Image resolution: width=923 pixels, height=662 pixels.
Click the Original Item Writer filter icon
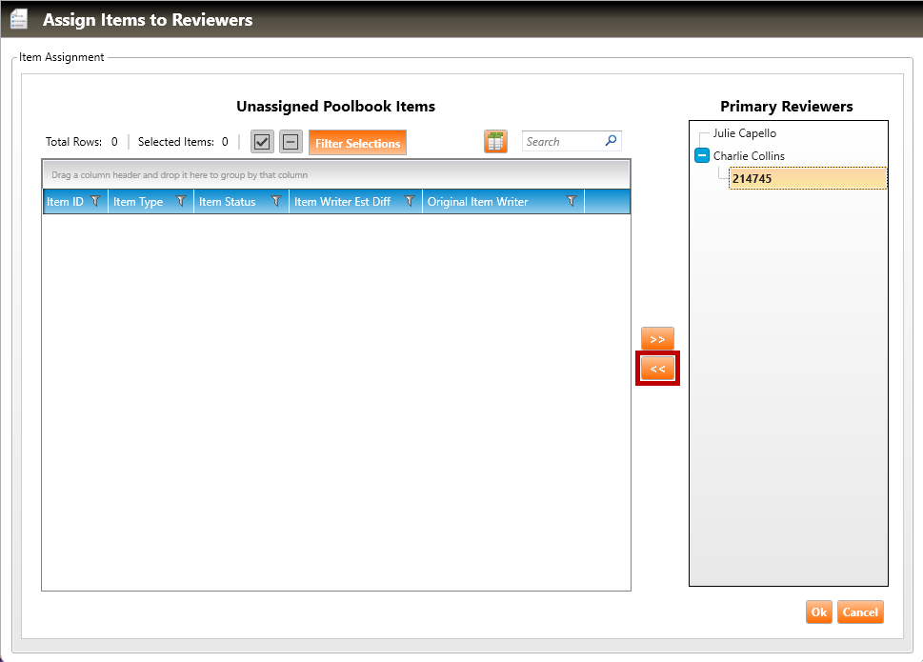(572, 202)
